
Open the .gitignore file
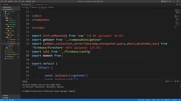9,50
